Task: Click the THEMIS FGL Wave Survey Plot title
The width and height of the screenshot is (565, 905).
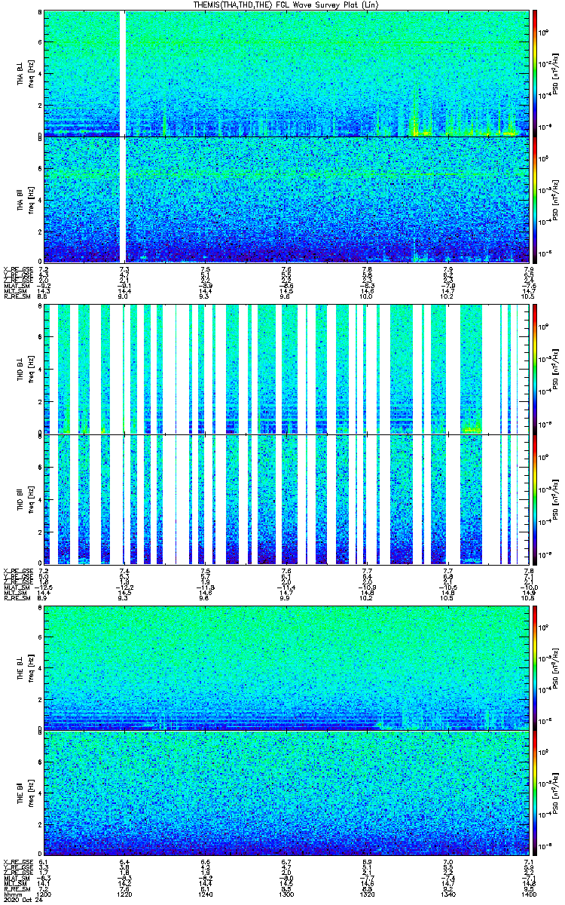Action: pyautogui.click(x=286, y=5)
